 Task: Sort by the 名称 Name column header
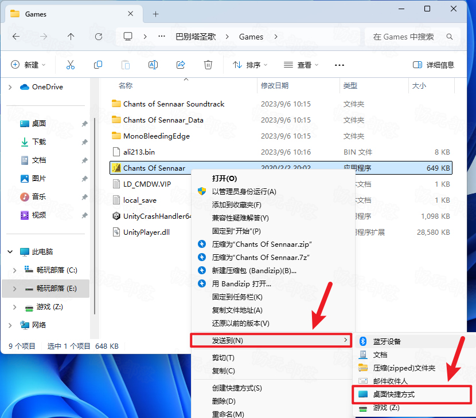click(x=126, y=86)
